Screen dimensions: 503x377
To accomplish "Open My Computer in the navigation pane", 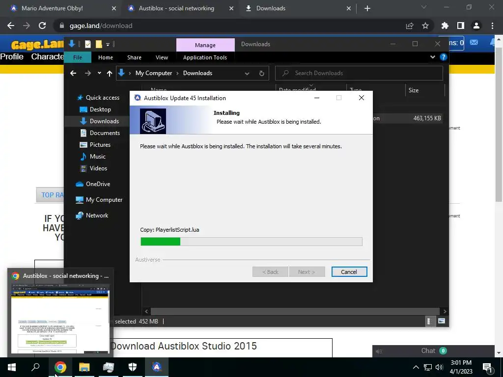I will [x=99, y=200].
